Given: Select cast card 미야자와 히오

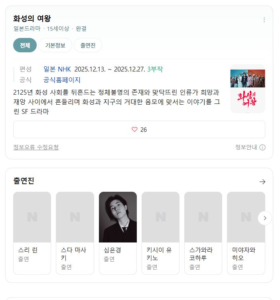Looking at the screenshot, I should (246, 233).
